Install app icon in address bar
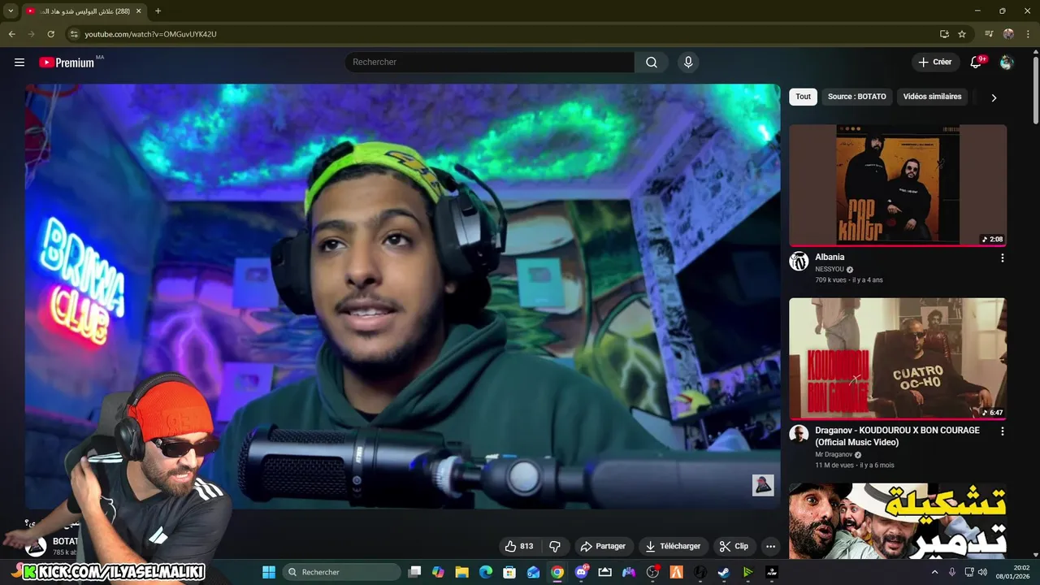This screenshot has height=585, width=1040. pos(944,34)
